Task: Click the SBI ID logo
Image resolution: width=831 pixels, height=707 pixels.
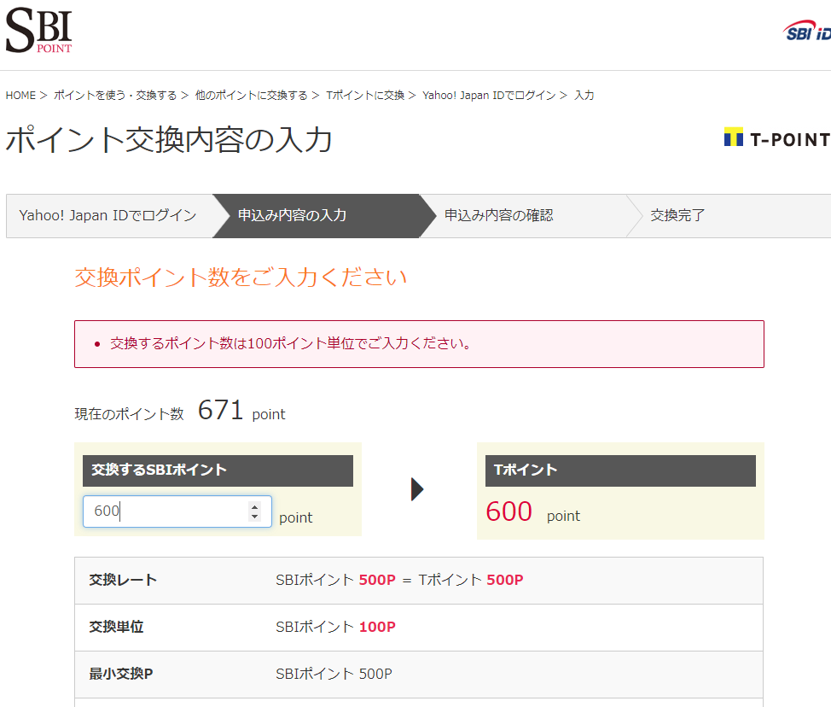Action: pyautogui.click(x=806, y=32)
